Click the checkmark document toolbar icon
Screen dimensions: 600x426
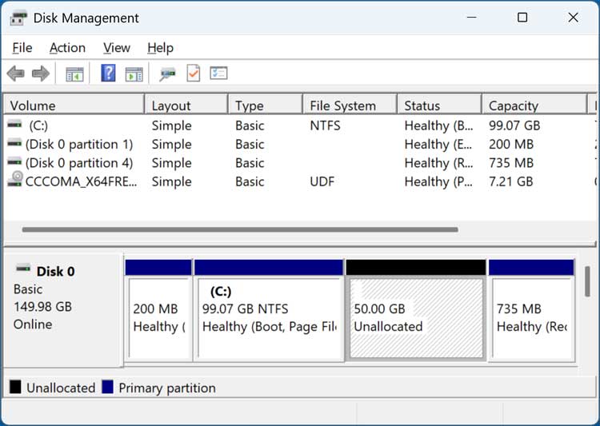[194, 73]
